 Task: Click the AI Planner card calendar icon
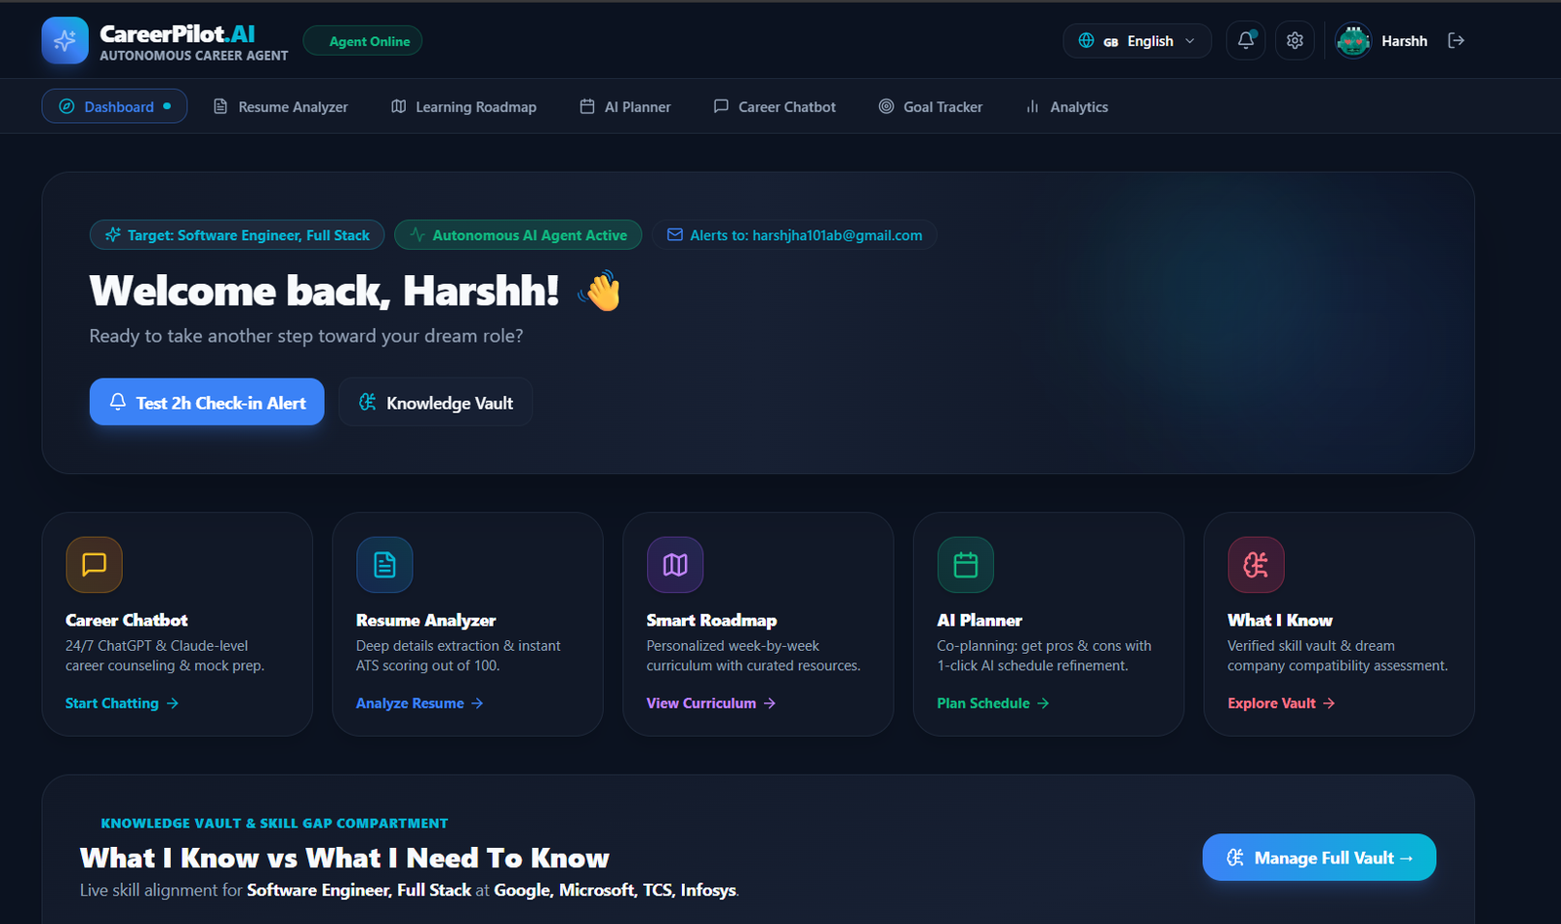[x=965, y=564]
